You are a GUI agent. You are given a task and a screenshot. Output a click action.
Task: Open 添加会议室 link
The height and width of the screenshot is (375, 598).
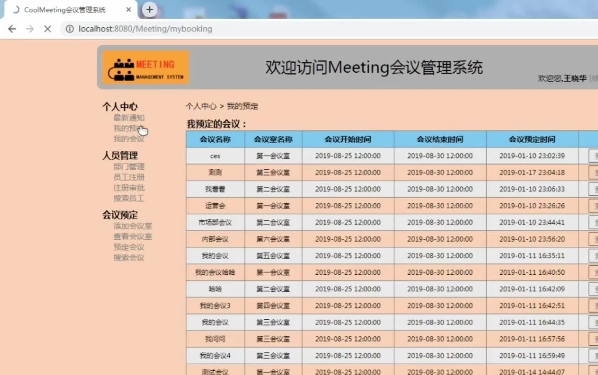coord(133,226)
